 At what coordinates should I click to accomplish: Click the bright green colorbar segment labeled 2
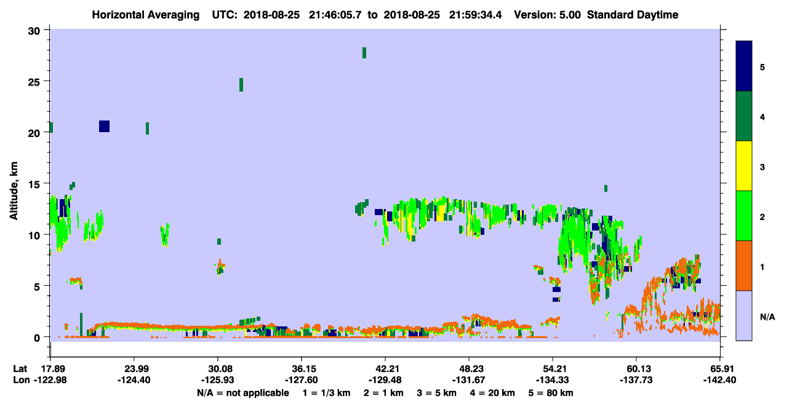(744, 216)
